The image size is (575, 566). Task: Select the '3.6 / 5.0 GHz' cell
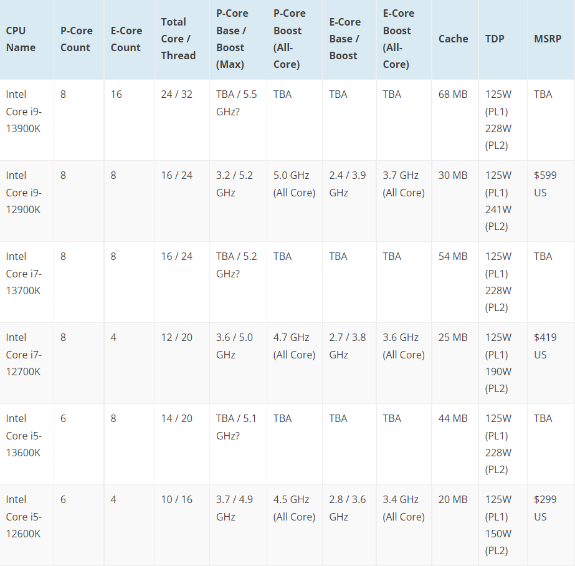click(x=234, y=347)
